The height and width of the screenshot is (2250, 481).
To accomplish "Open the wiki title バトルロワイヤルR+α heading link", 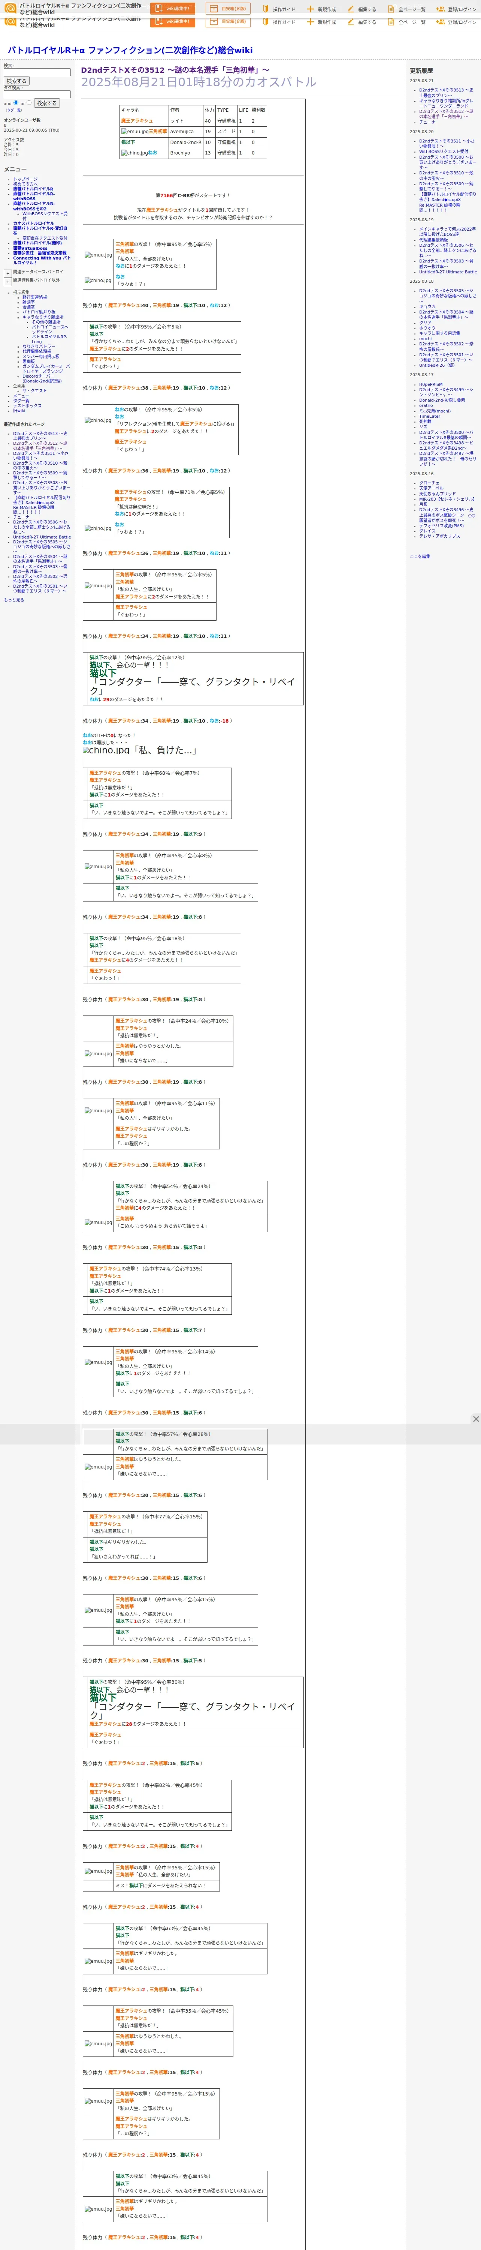I will coord(130,51).
